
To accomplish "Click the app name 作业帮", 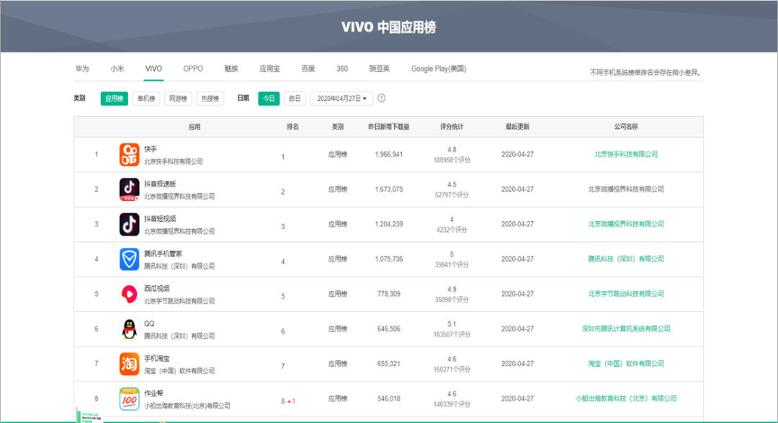I will point(153,393).
